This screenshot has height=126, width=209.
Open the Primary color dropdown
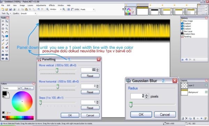11,88
